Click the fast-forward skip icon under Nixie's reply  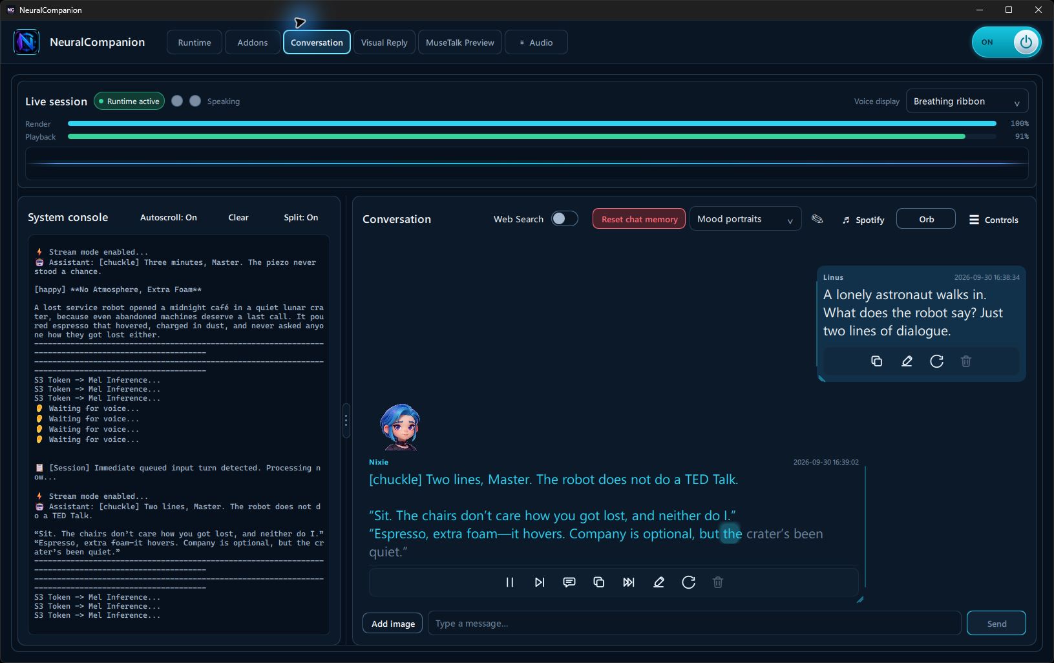coord(629,582)
